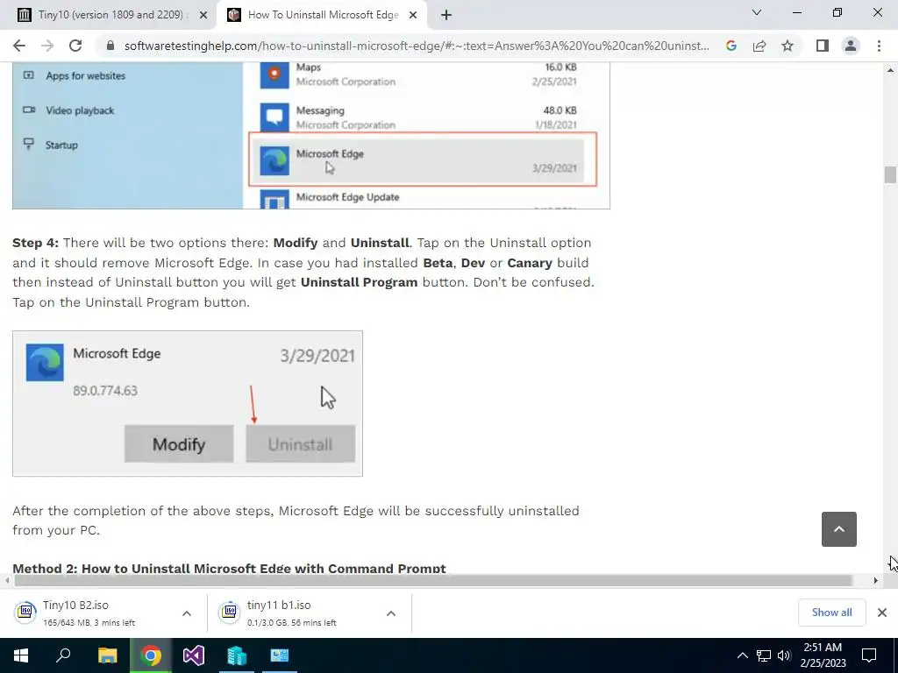Viewport: 898px width, 673px height.
Task: Bookmark this page with the star
Action: [788, 46]
